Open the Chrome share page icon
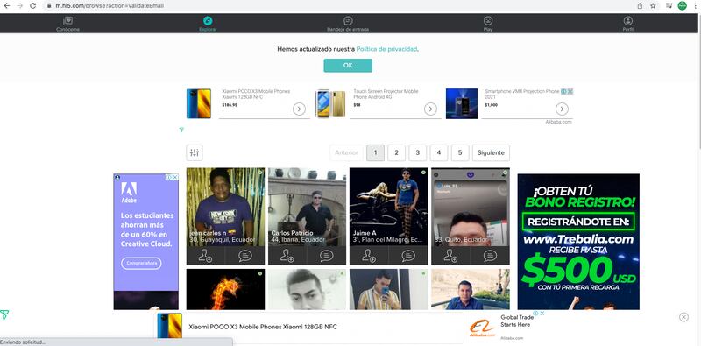Screen dimensions: 701x346 (640, 6)
